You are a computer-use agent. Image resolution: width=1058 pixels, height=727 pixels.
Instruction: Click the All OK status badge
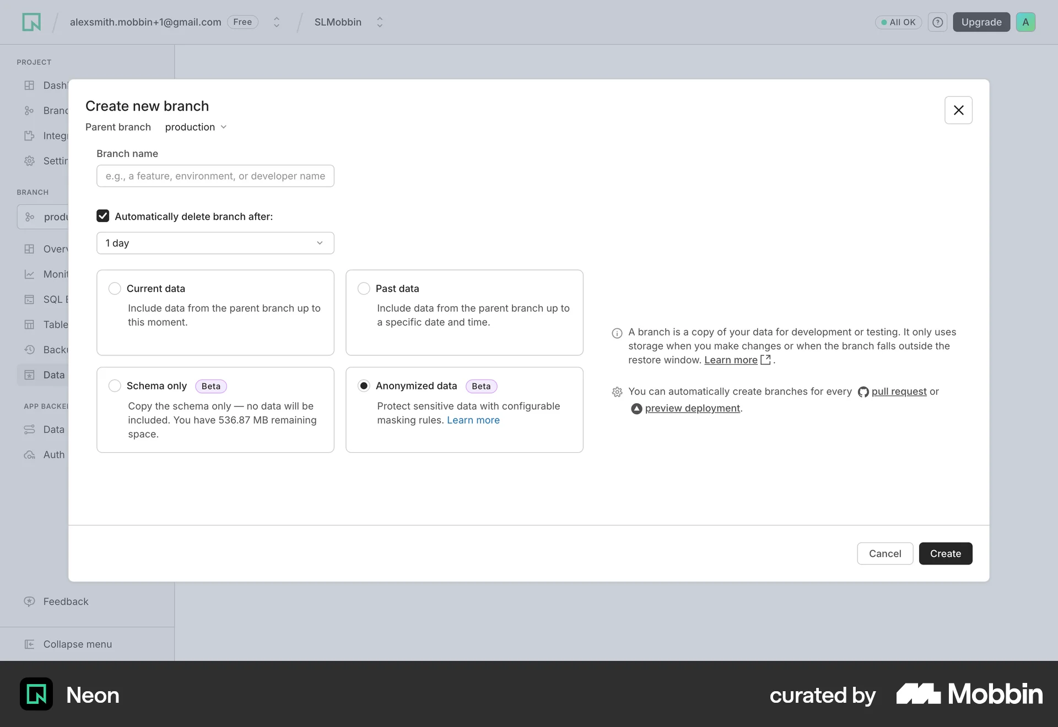(898, 23)
